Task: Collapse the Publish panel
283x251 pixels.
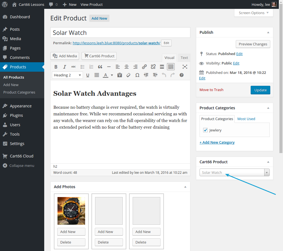Action: [268, 33]
